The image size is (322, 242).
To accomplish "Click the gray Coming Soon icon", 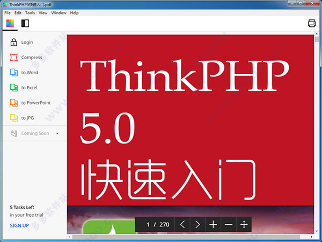I will tap(14, 133).
